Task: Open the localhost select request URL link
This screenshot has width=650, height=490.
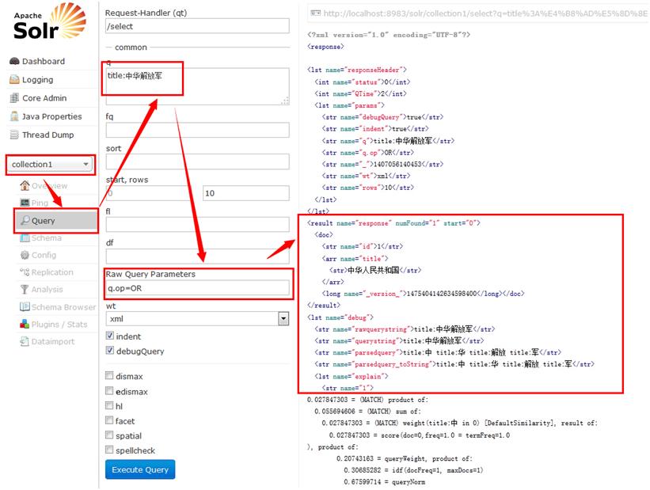Action: click(485, 13)
